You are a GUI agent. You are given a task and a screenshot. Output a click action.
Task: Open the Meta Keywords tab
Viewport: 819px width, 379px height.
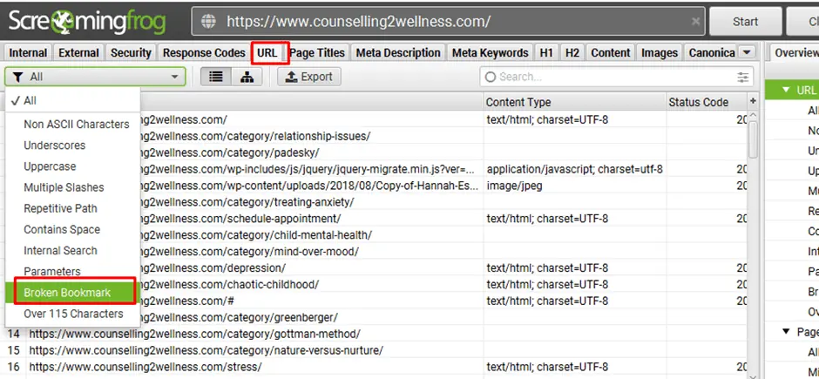490,53
